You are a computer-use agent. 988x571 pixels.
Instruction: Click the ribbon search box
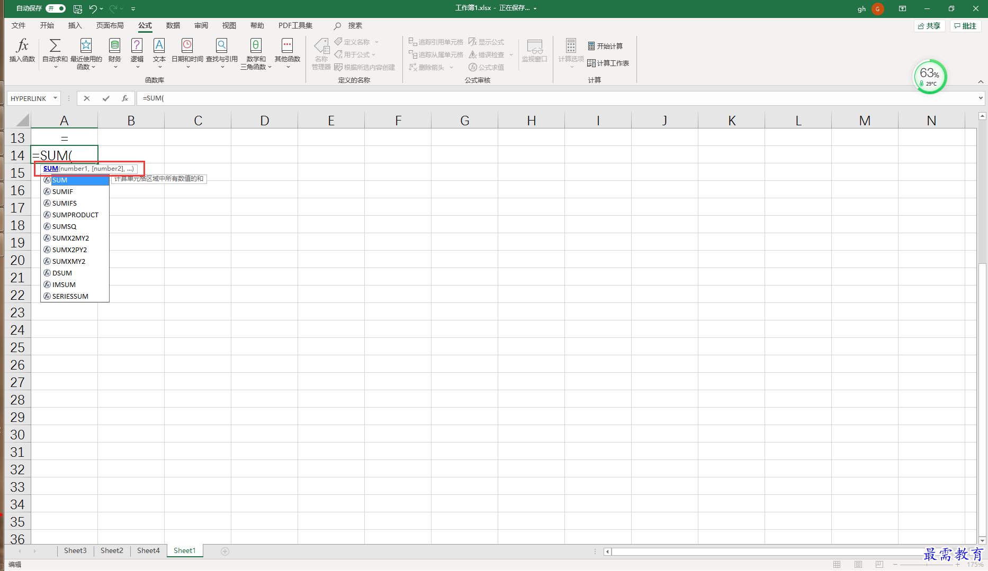point(348,25)
